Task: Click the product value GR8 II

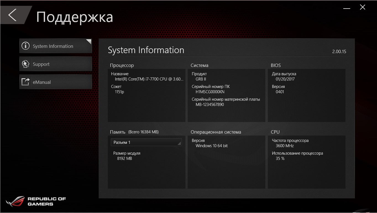Action: pos(201,79)
